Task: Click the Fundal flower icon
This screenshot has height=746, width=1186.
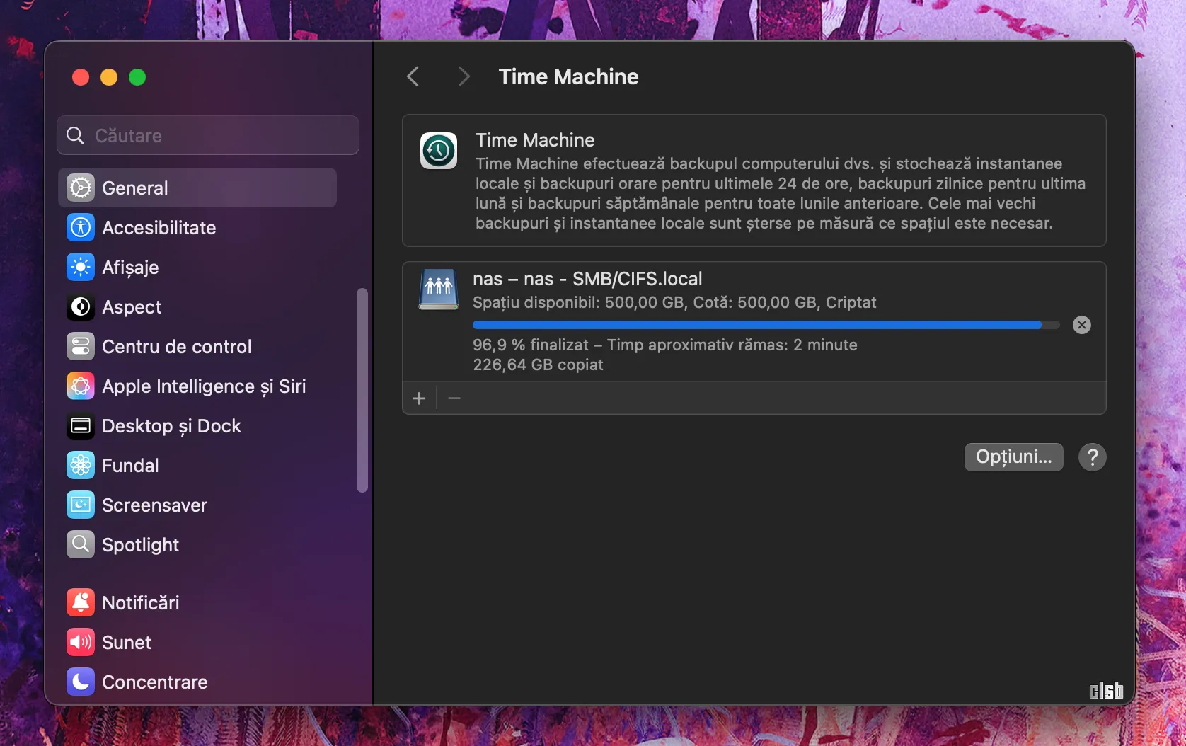Action: 81,465
